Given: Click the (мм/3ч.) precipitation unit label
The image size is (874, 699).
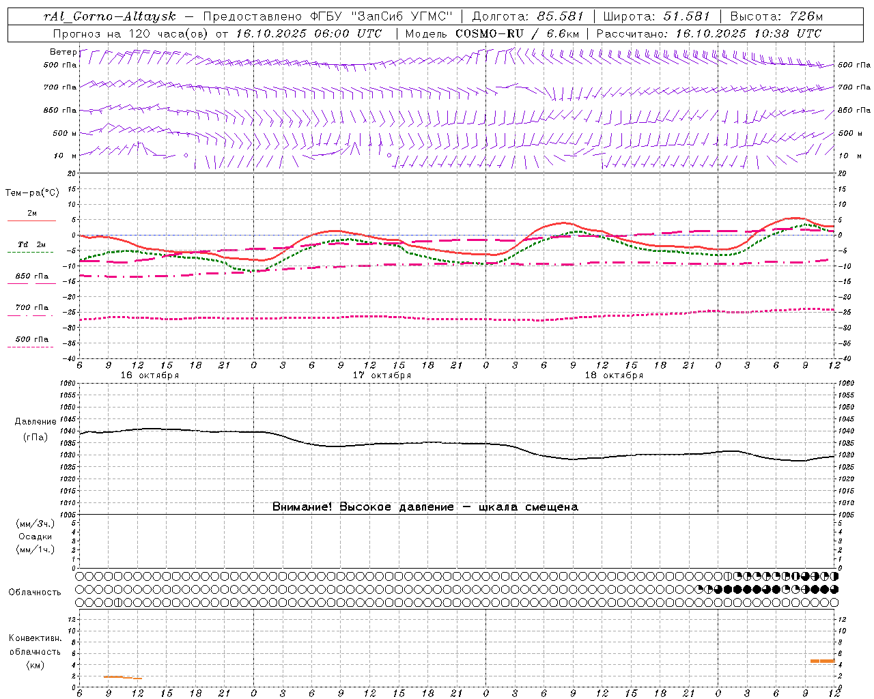Looking at the screenshot, I should tap(36, 524).
